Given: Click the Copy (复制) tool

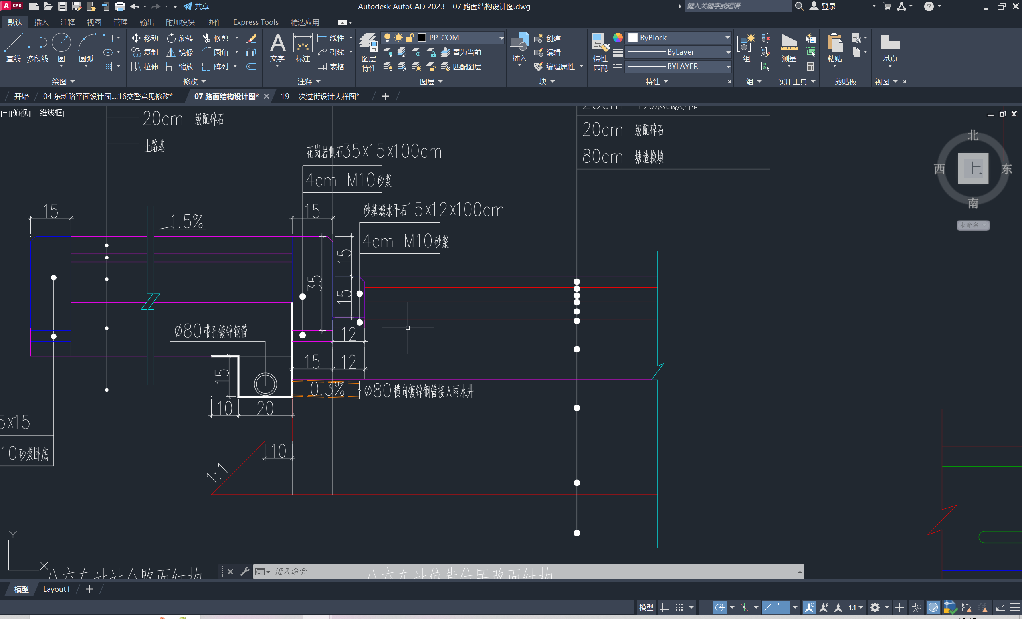Looking at the screenshot, I should click(145, 53).
